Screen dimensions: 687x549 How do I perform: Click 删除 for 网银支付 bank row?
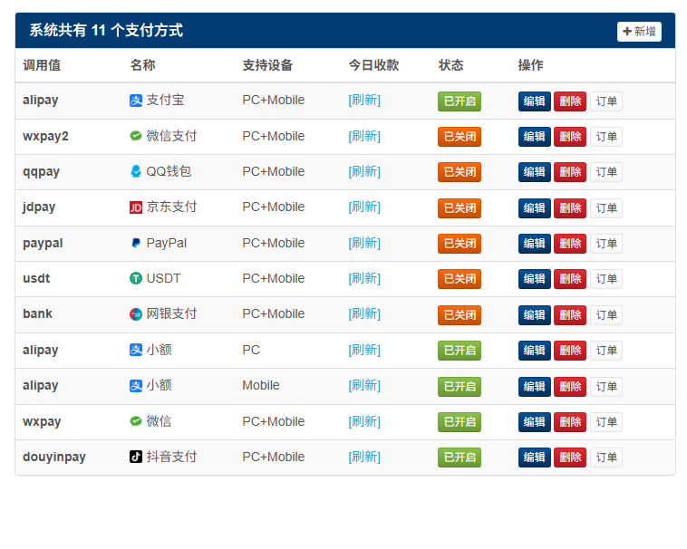coord(570,314)
